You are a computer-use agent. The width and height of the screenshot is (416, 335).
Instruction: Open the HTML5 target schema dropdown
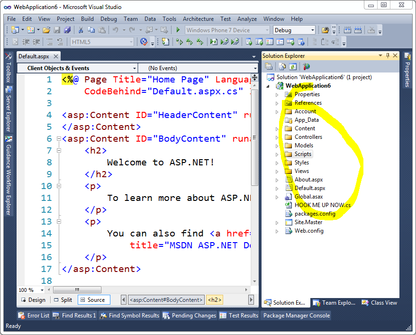131,42
